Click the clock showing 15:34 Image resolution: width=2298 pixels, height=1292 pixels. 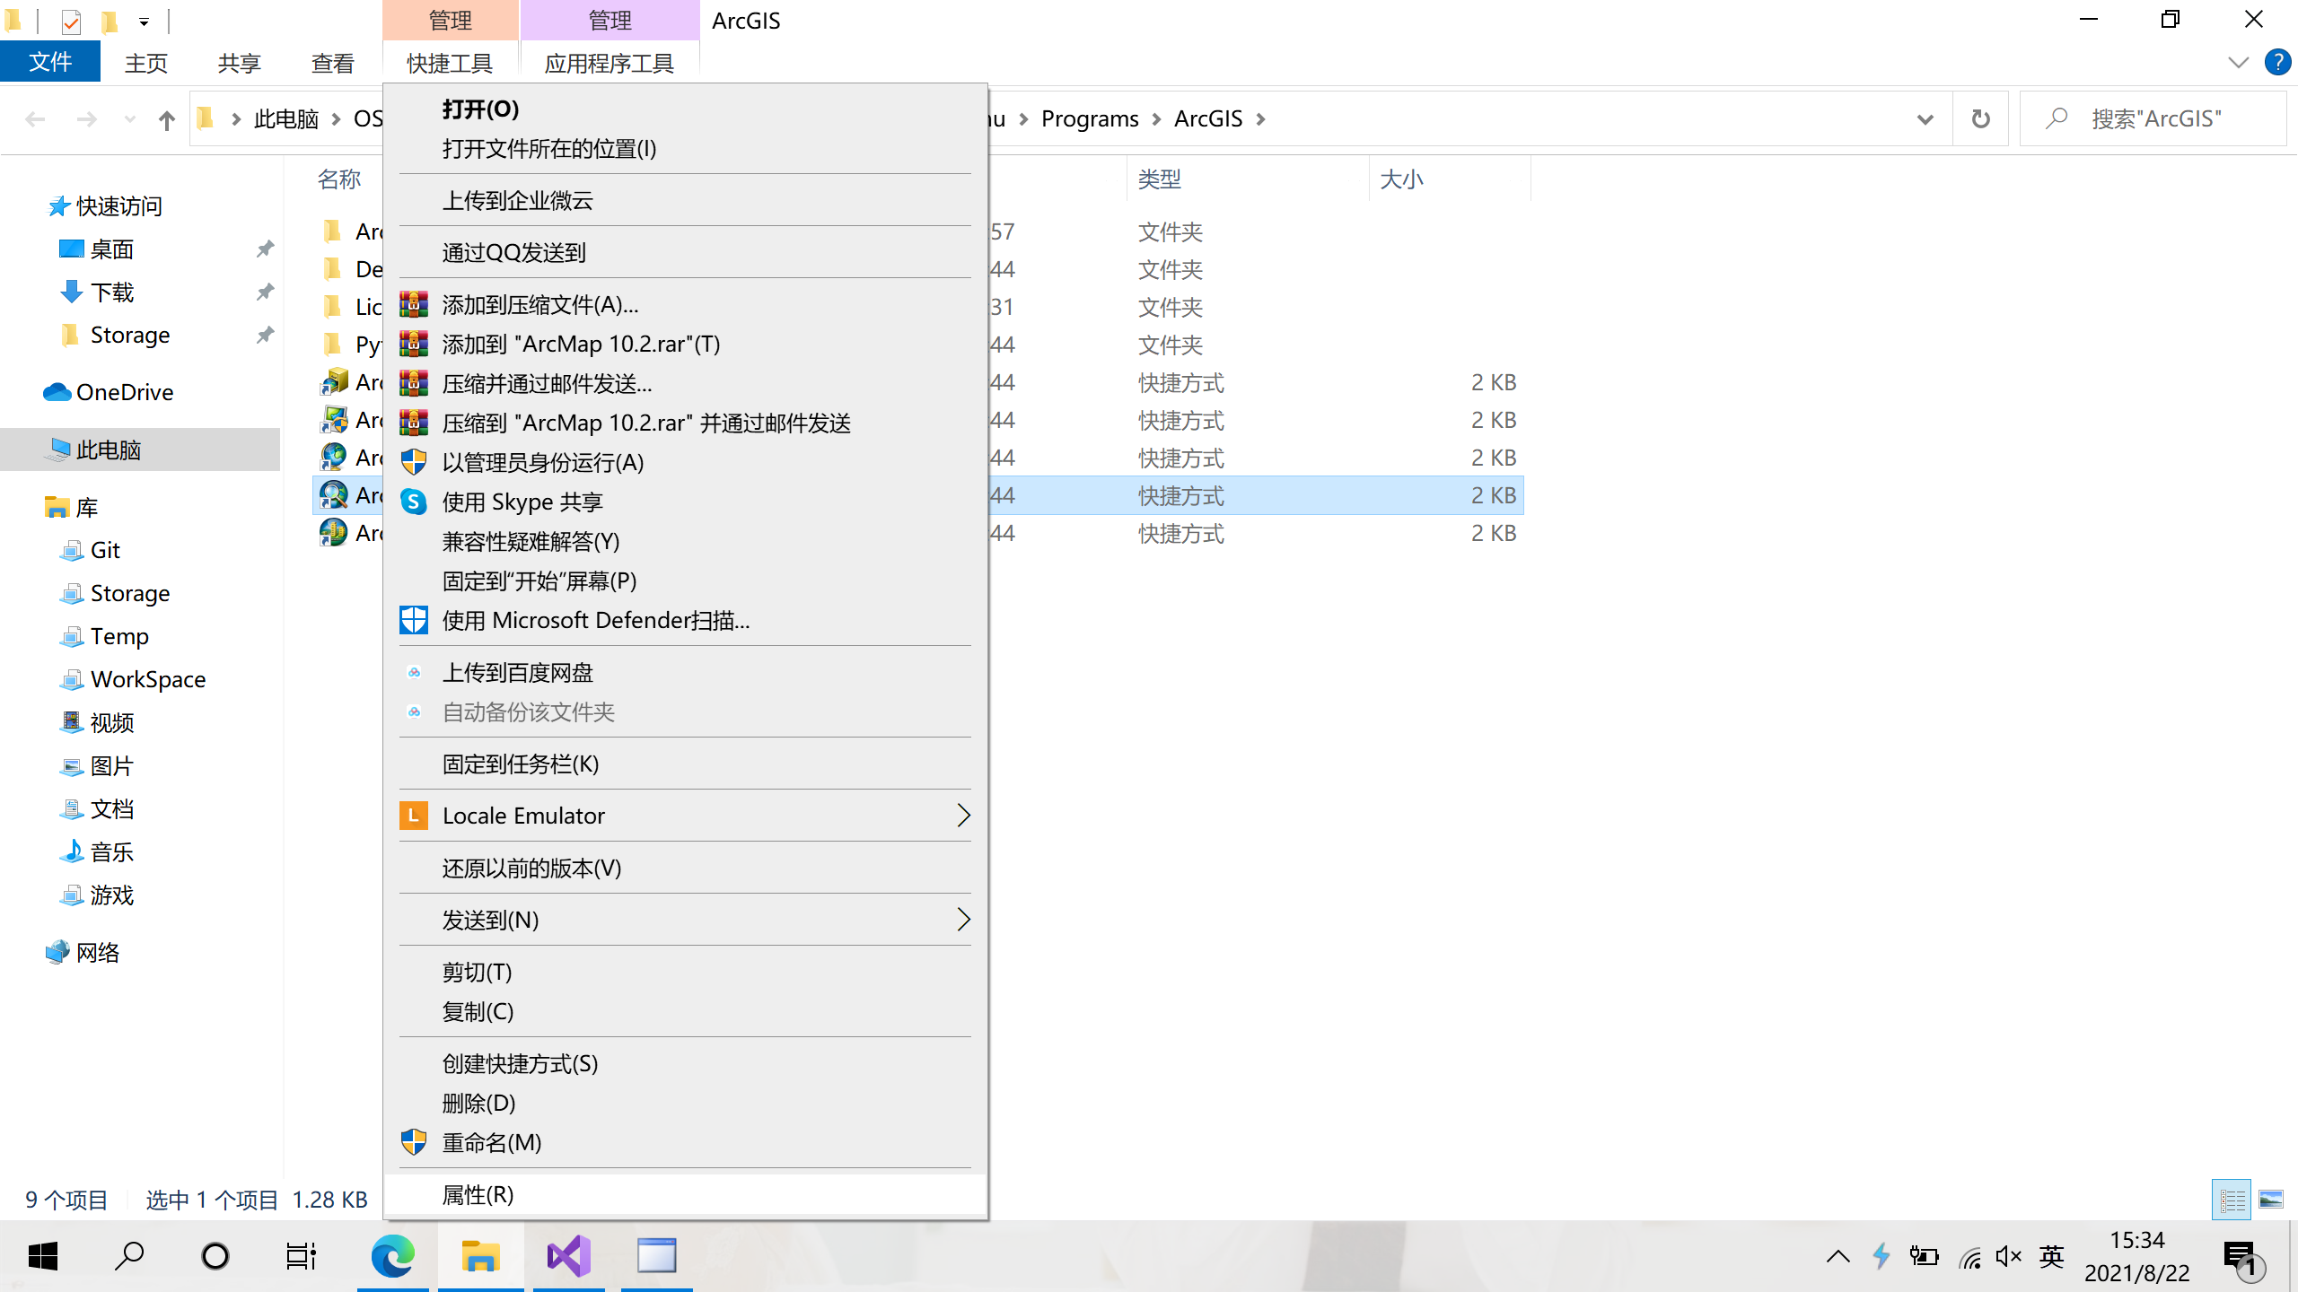pos(2137,1240)
